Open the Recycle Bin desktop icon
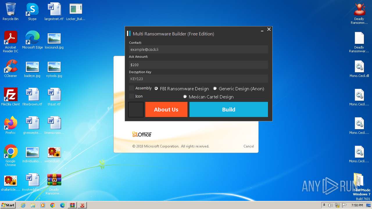 tap(10, 12)
